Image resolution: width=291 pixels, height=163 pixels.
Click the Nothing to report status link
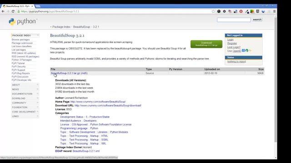point(236,62)
